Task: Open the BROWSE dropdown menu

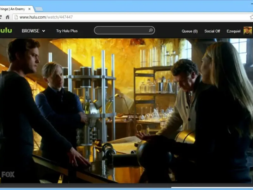Action: coord(34,31)
